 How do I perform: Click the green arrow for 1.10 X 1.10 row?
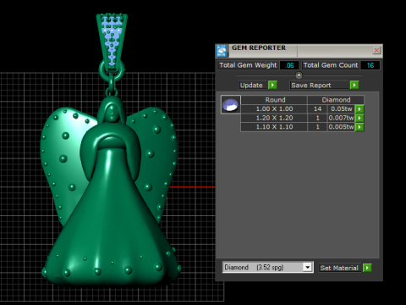pos(359,127)
